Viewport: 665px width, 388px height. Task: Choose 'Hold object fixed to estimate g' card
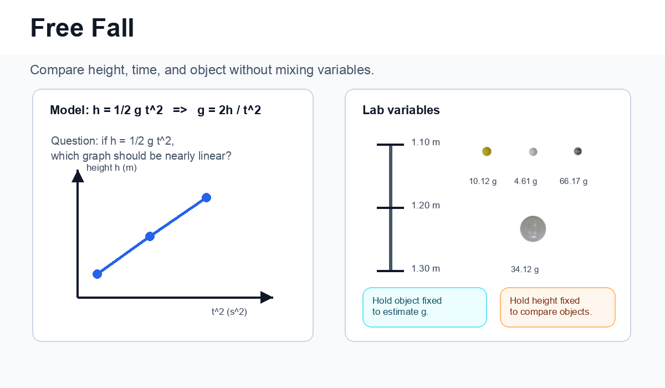click(424, 307)
